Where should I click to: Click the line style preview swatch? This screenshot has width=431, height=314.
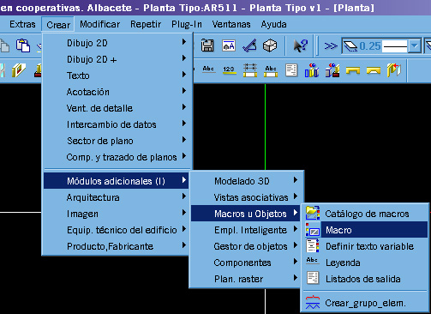394,46
